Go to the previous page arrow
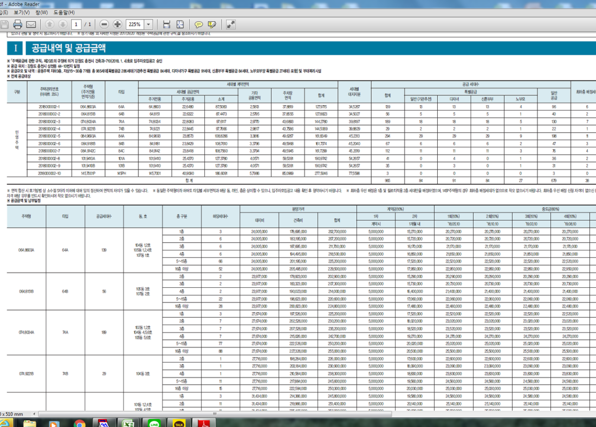Viewport: 596px width, 427px height. pos(49,24)
